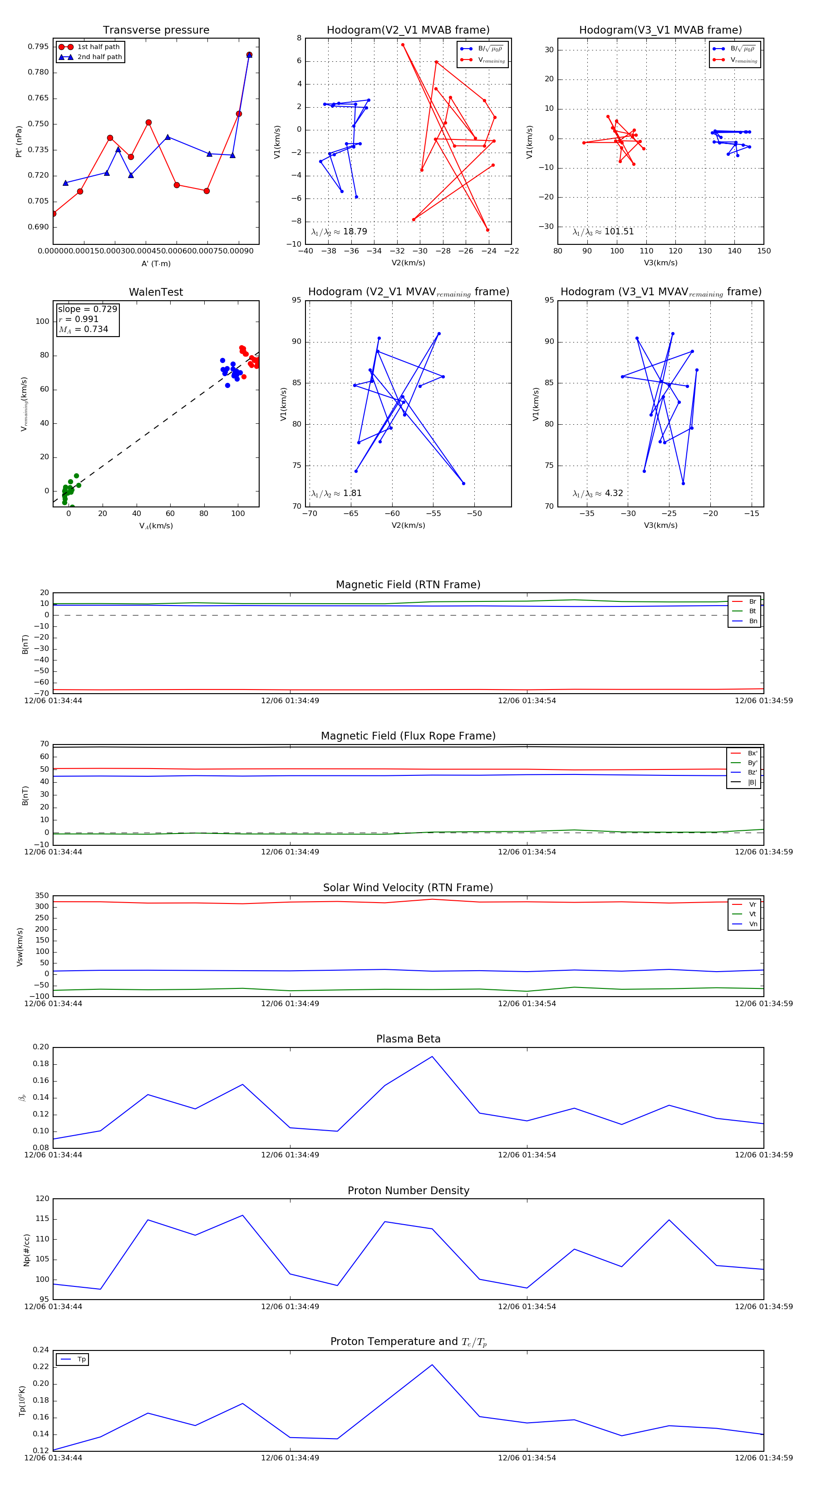Click the B/√μ0ρ legend entry in V2_V1 MVAB hodogram
Viewport: 817px width, 1499px height.
(482, 49)
